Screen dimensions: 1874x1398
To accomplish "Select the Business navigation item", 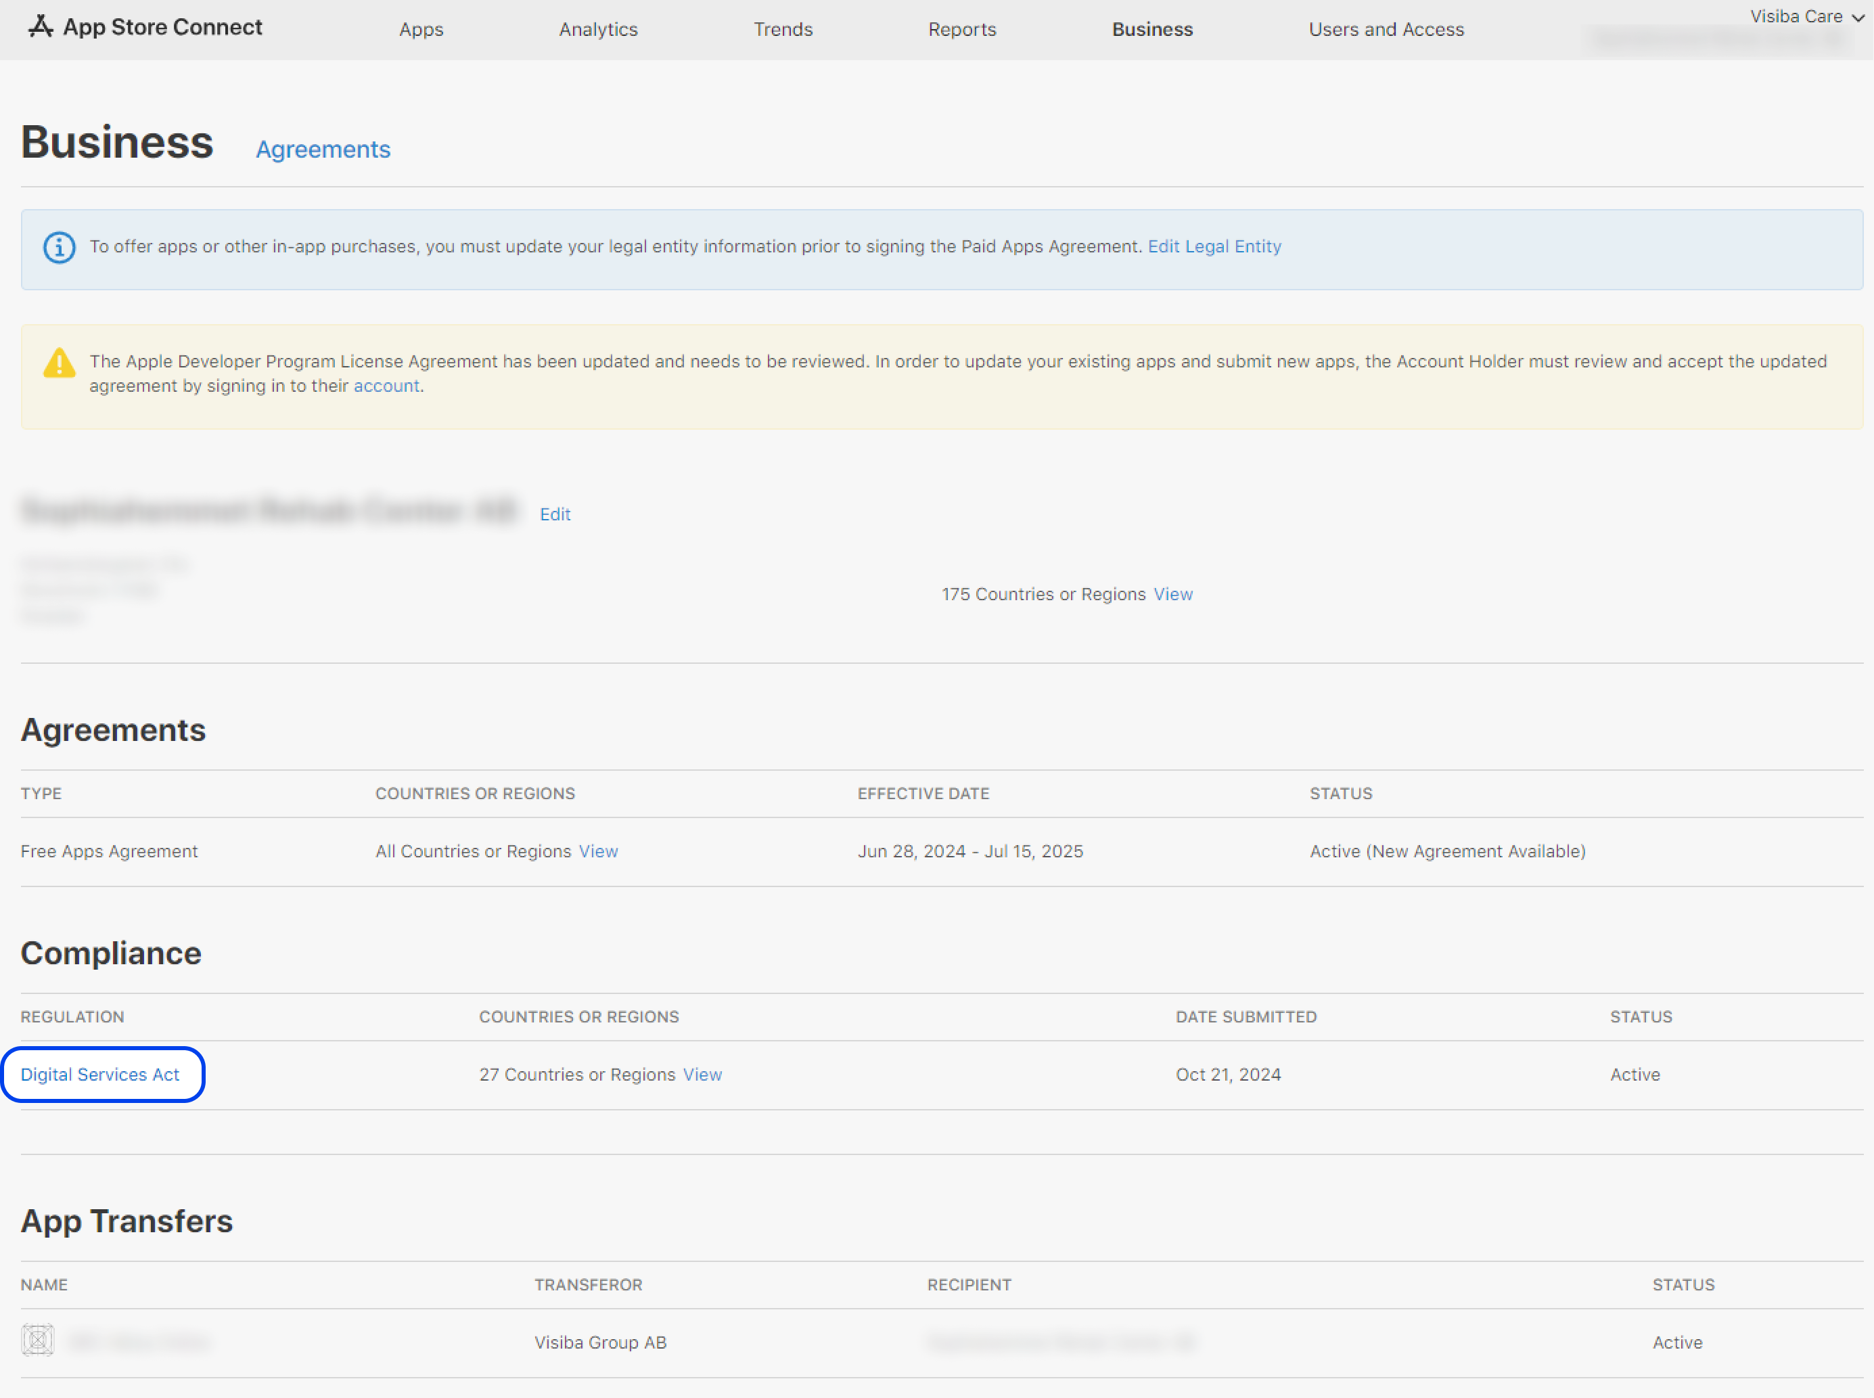I will point(1152,30).
